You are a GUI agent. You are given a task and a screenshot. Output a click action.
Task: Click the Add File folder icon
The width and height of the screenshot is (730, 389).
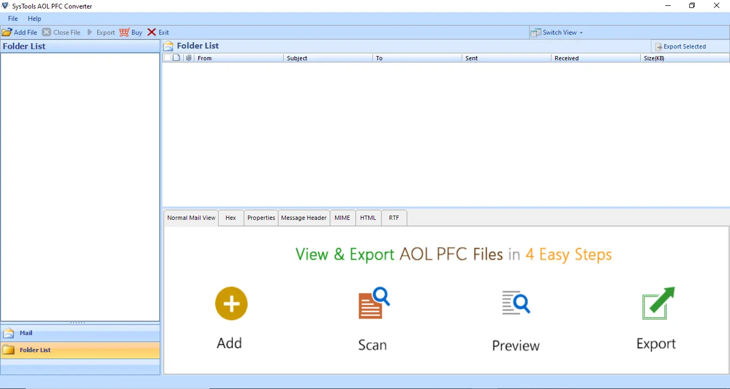tap(7, 32)
